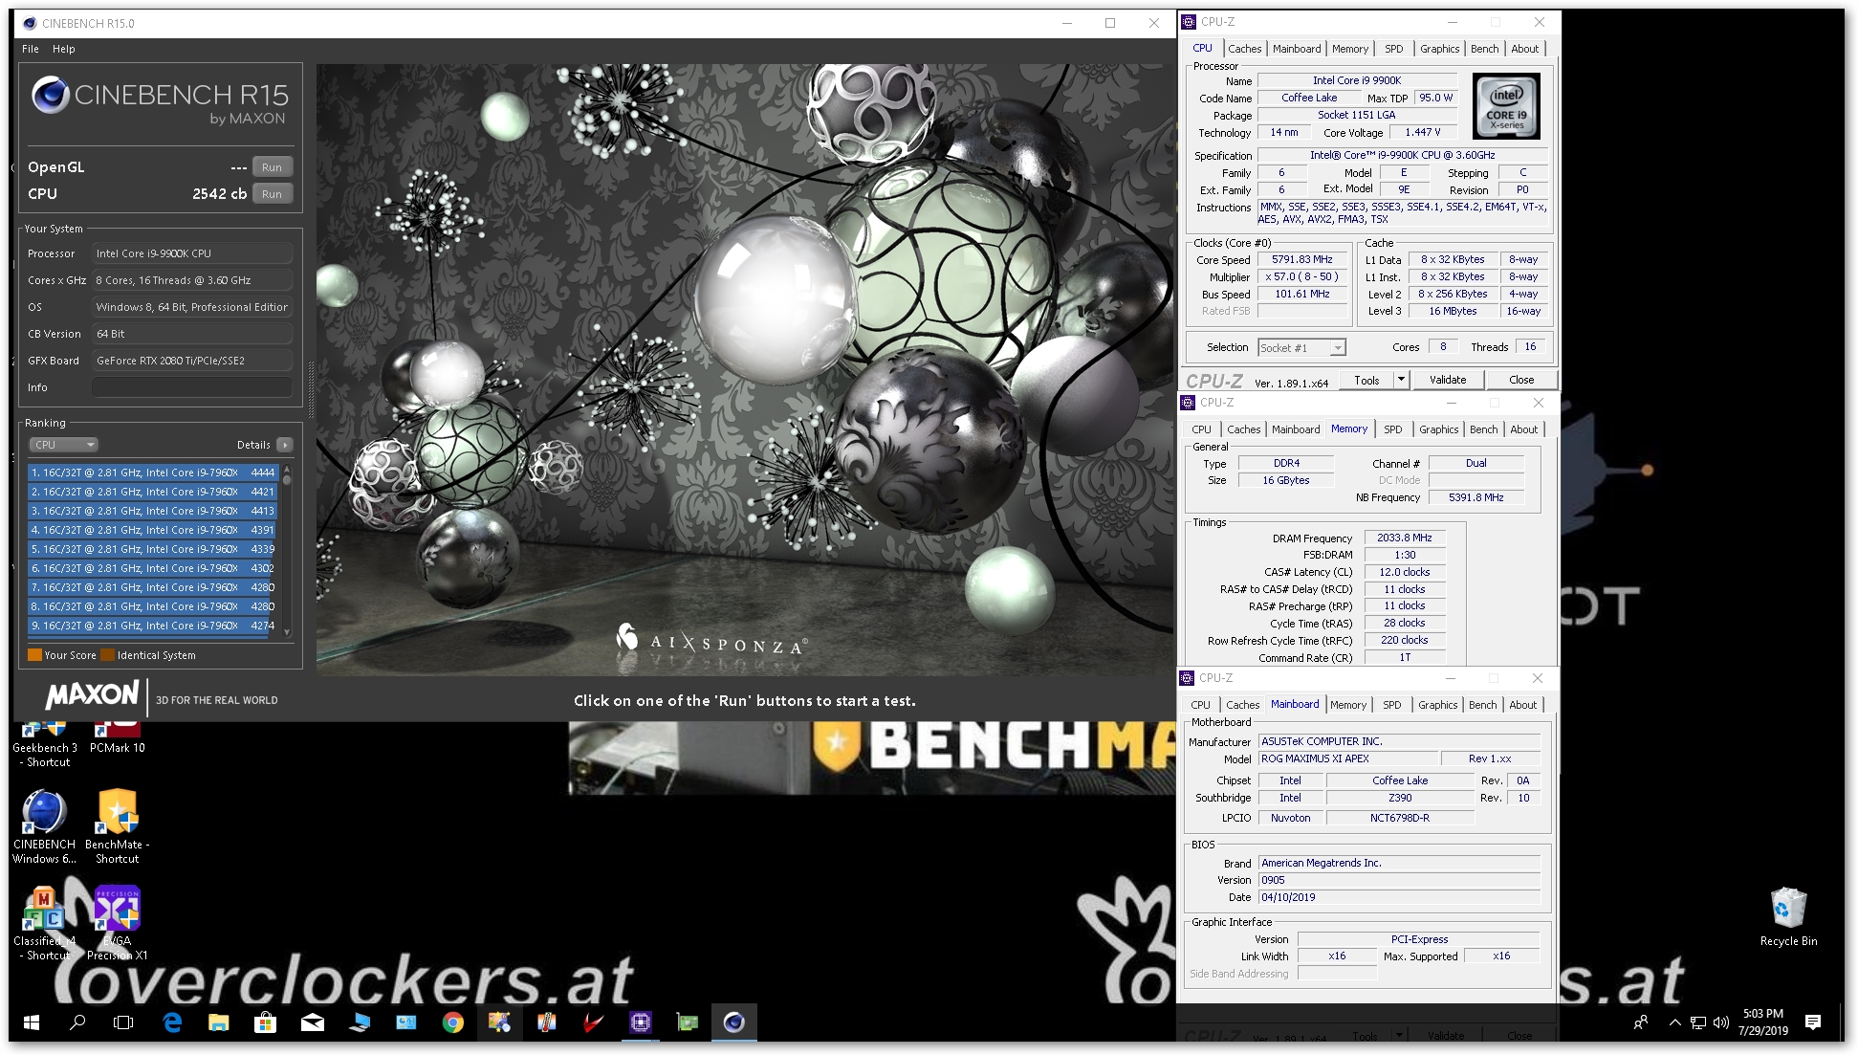The width and height of the screenshot is (1858, 1055).
Task: Open the Socket #1 selection dropdown
Action: (1301, 348)
